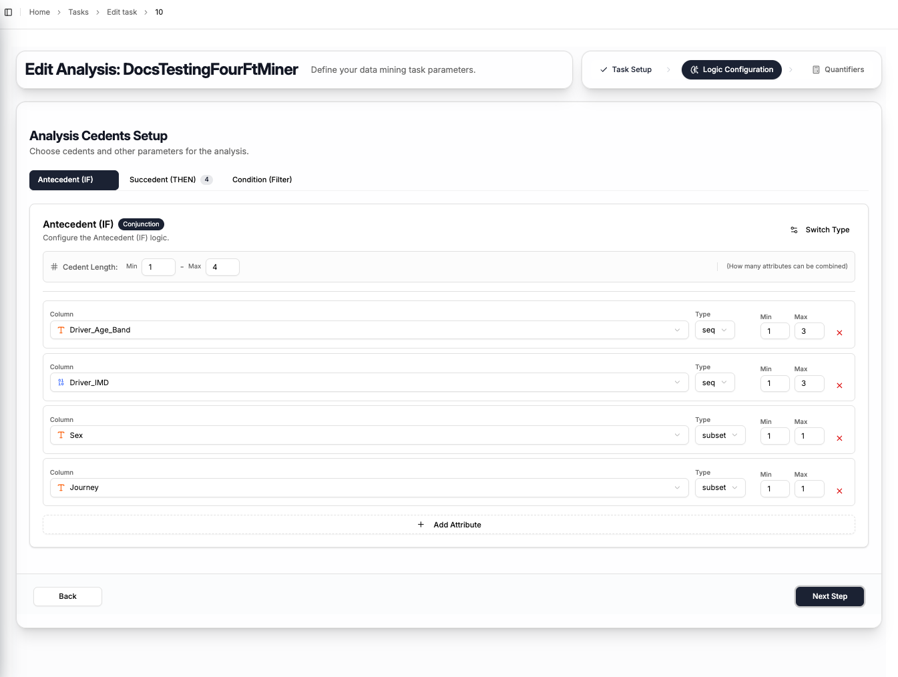Click the Next Step button
Screen dimensions: 898x677
coord(829,596)
